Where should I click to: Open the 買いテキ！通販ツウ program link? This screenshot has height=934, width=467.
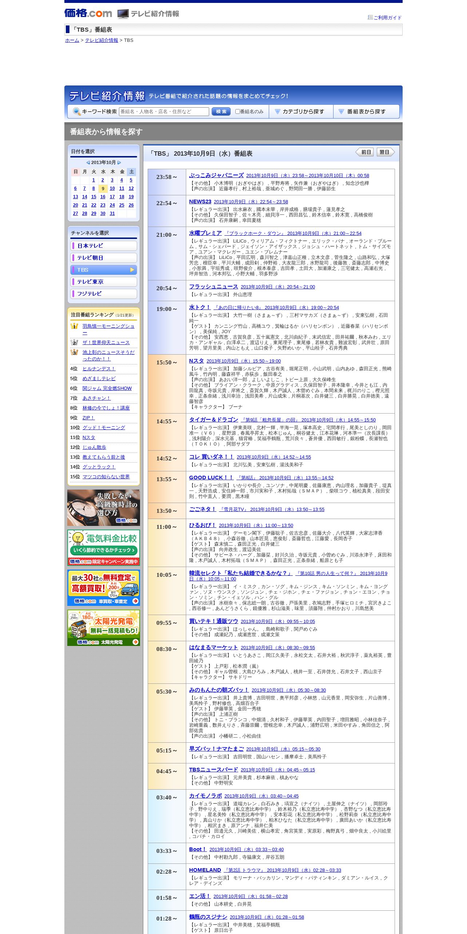213,621
